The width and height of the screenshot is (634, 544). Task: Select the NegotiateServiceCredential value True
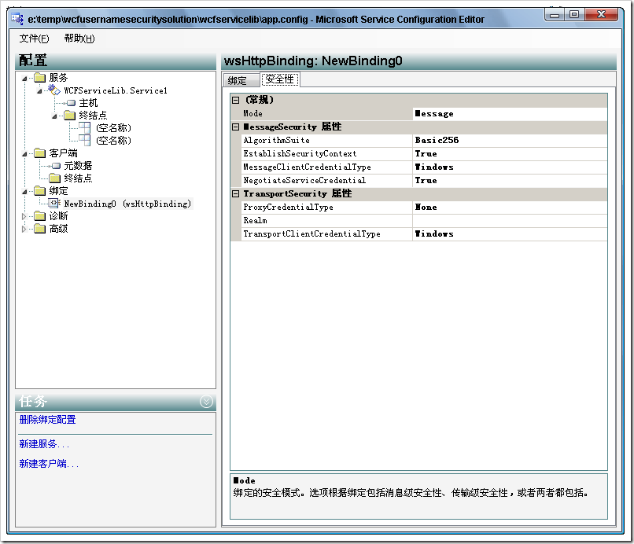pos(510,180)
